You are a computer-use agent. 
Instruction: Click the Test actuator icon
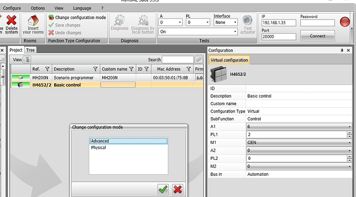pos(247,20)
